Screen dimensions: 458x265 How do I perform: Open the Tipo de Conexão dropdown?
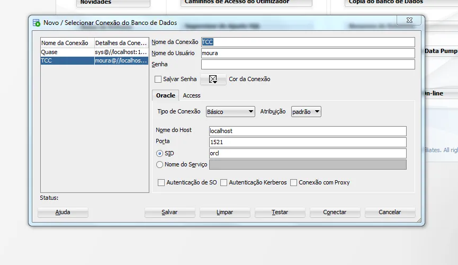point(230,112)
